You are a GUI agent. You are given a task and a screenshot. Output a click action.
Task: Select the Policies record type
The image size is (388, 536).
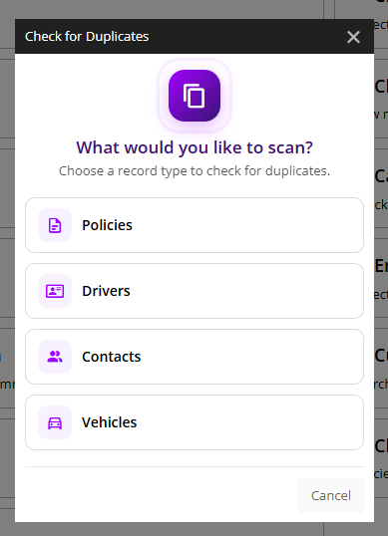tap(194, 225)
